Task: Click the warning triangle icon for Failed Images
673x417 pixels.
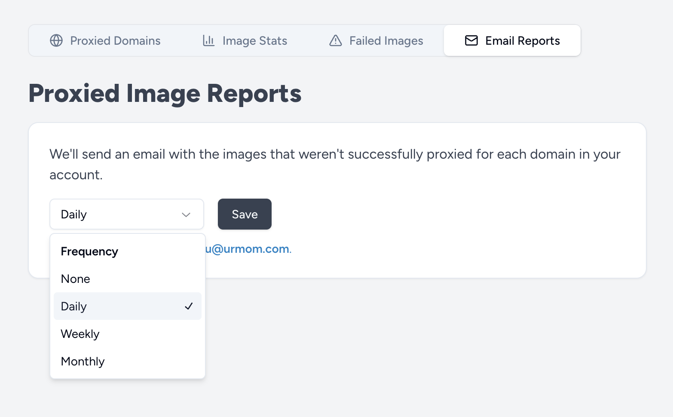Action: tap(335, 40)
